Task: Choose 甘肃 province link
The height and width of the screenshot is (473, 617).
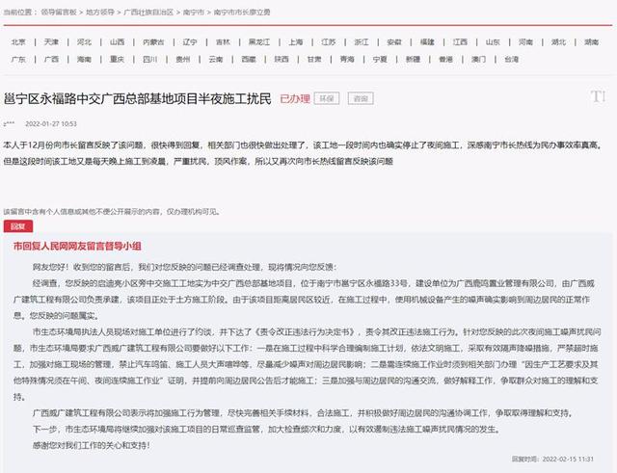Action: pos(314,59)
